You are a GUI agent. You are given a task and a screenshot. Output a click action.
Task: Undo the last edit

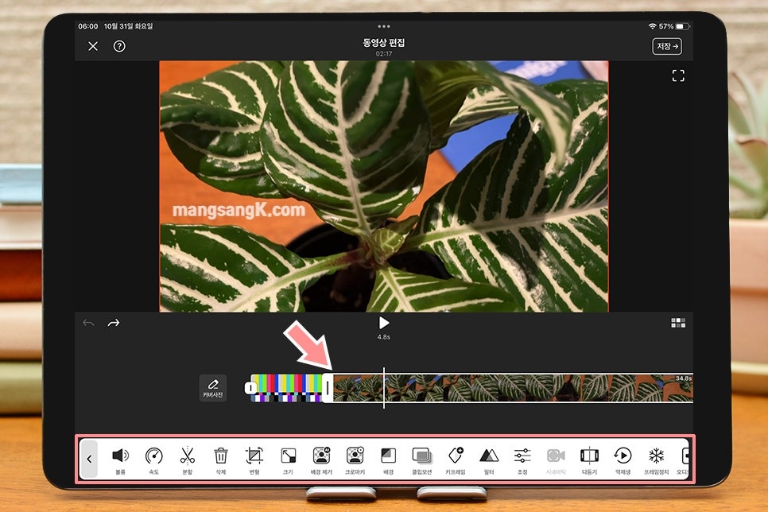pyautogui.click(x=88, y=323)
